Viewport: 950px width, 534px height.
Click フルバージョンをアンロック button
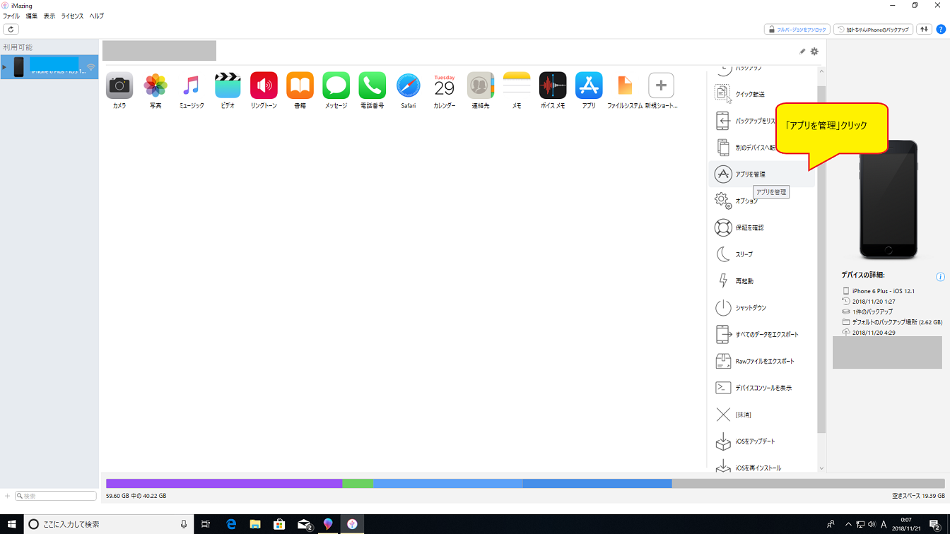click(x=797, y=30)
